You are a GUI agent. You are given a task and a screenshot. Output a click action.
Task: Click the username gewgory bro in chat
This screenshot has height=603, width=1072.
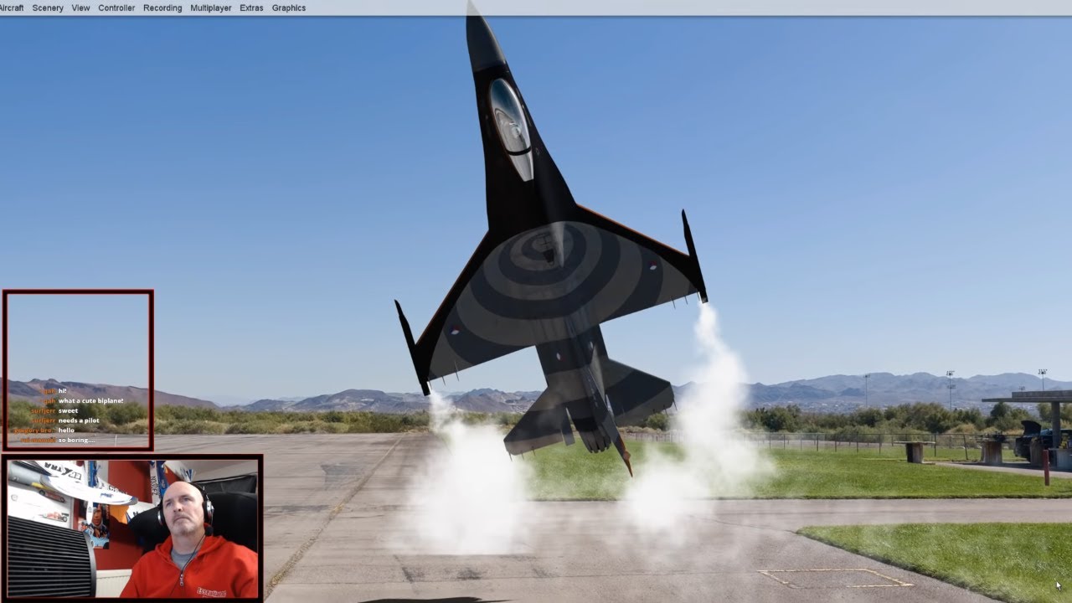point(33,430)
